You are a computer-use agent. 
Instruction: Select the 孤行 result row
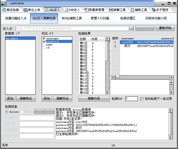click(142, 46)
